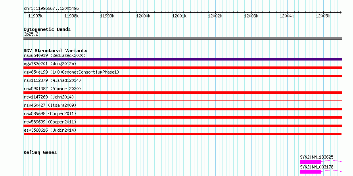Select nsv1147269 (John2014) variant label
The width and height of the screenshot is (353, 176).
(x=49, y=97)
